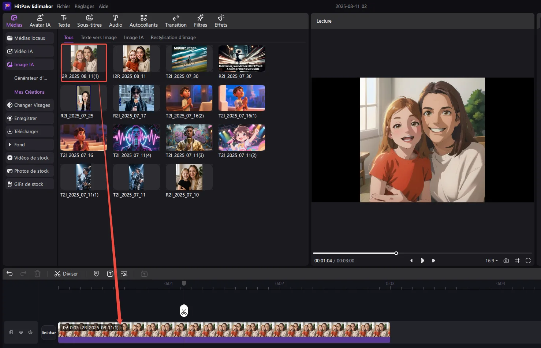Take a snapshot with the camera icon
541x348 pixels.
click(x=506, y=261)
